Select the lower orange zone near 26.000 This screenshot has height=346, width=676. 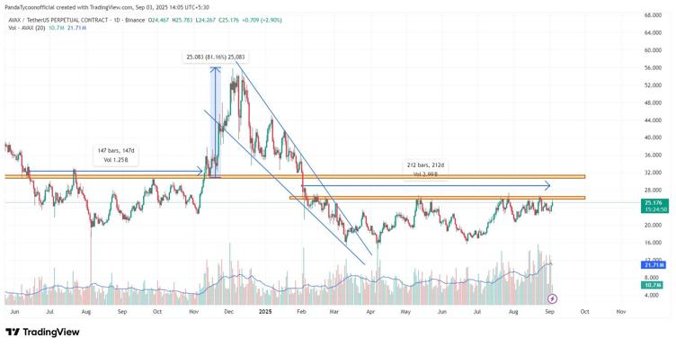[437, 198]
